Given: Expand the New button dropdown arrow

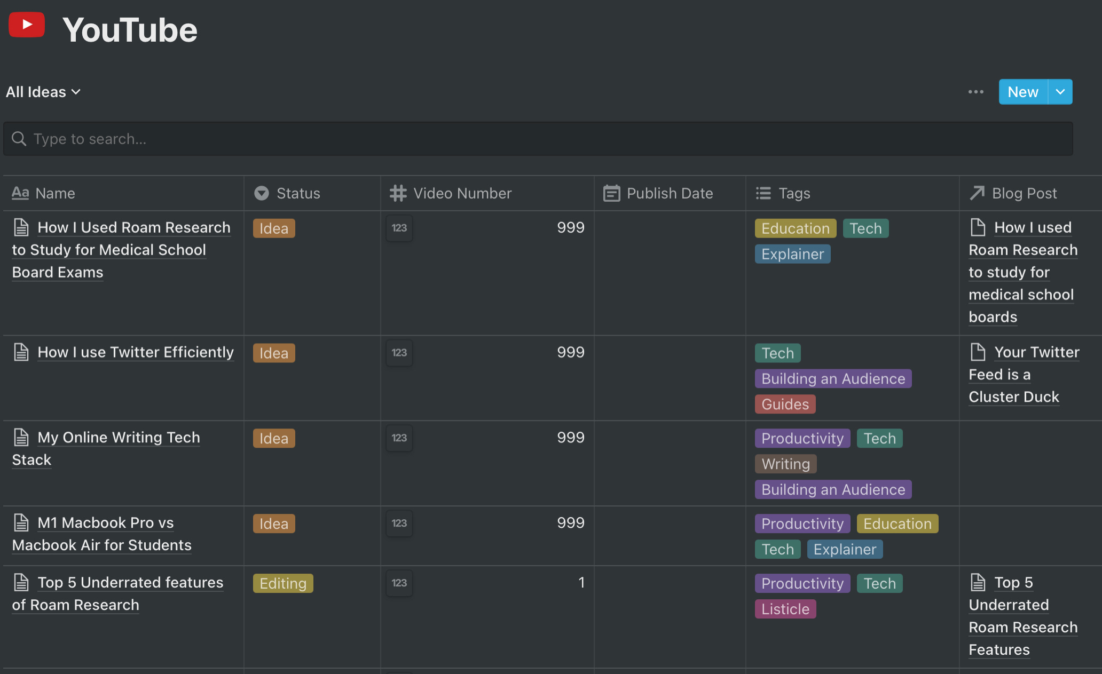Looking at the screenshot, I should [x=1060, y=92].
